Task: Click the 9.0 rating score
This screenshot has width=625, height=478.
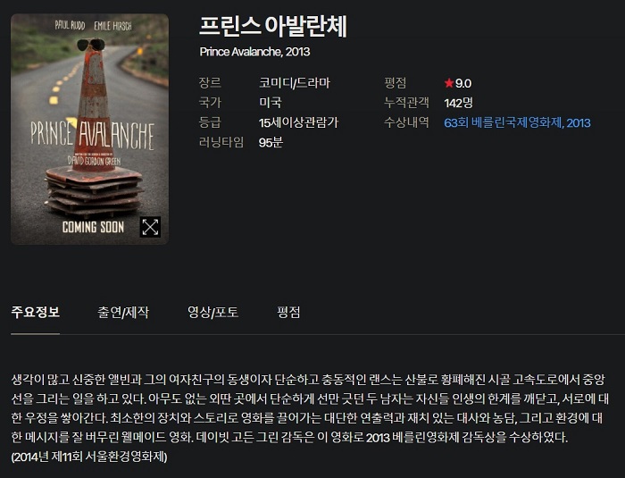Action: click(463, 83)
